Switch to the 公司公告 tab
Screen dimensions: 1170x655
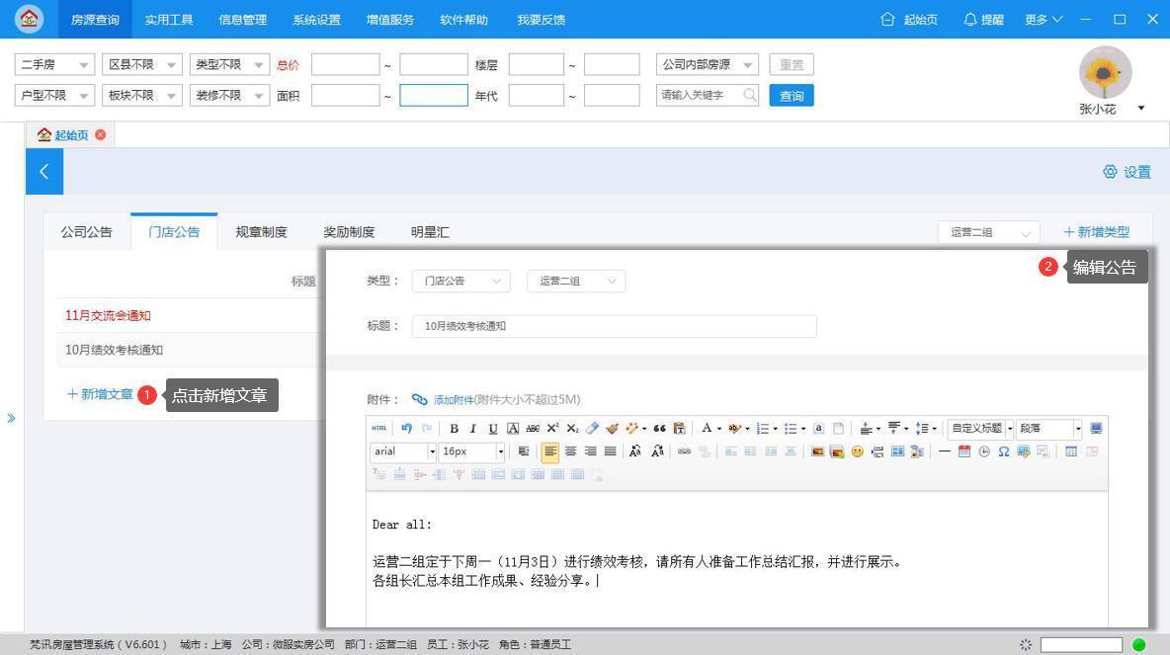coord(87,231)
